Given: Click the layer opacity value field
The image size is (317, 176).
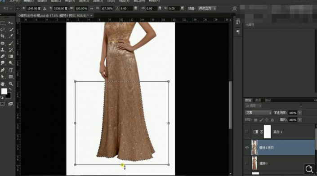Looking at the screenshot, I should 293,113.
